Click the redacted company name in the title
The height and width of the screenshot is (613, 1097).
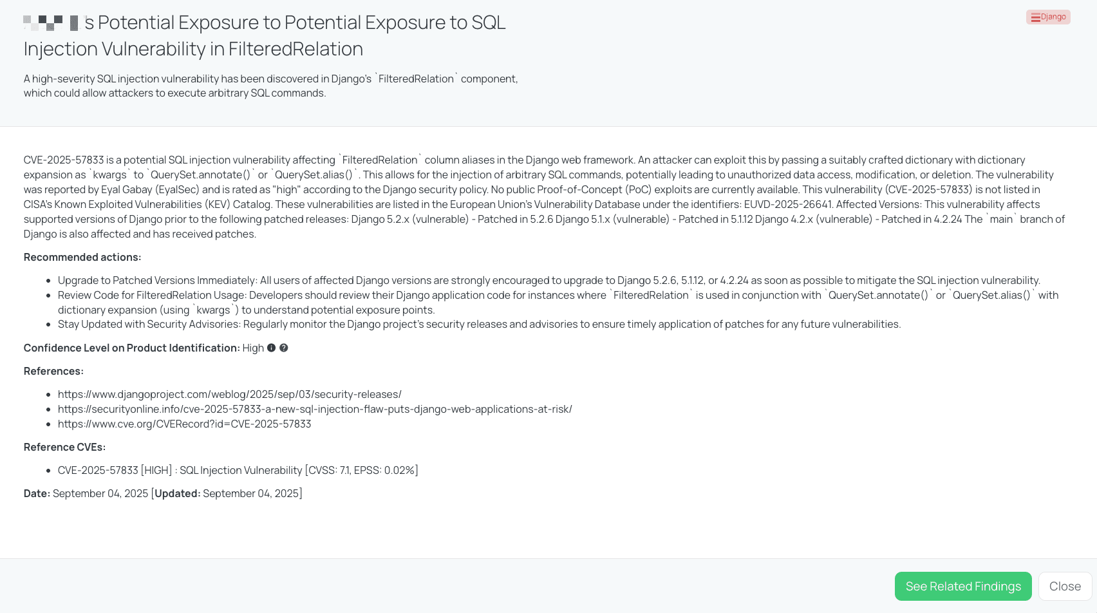pyautogui.click(x=50, y=23)
